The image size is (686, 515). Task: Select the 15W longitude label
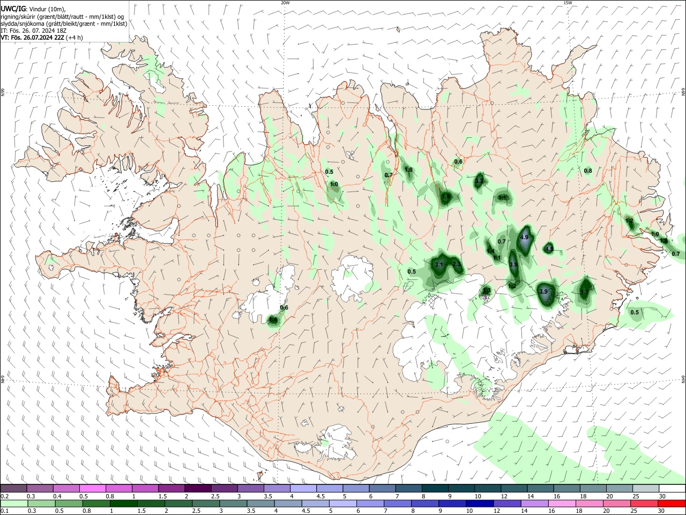click(568, 3)
